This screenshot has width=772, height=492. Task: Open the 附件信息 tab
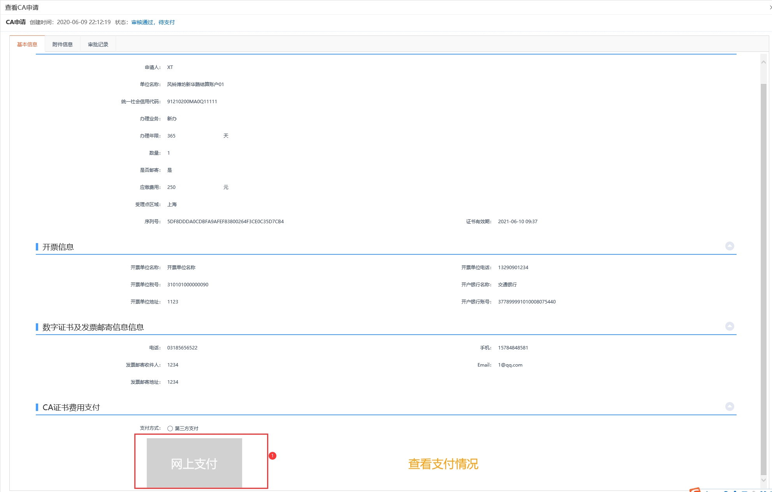63,44
